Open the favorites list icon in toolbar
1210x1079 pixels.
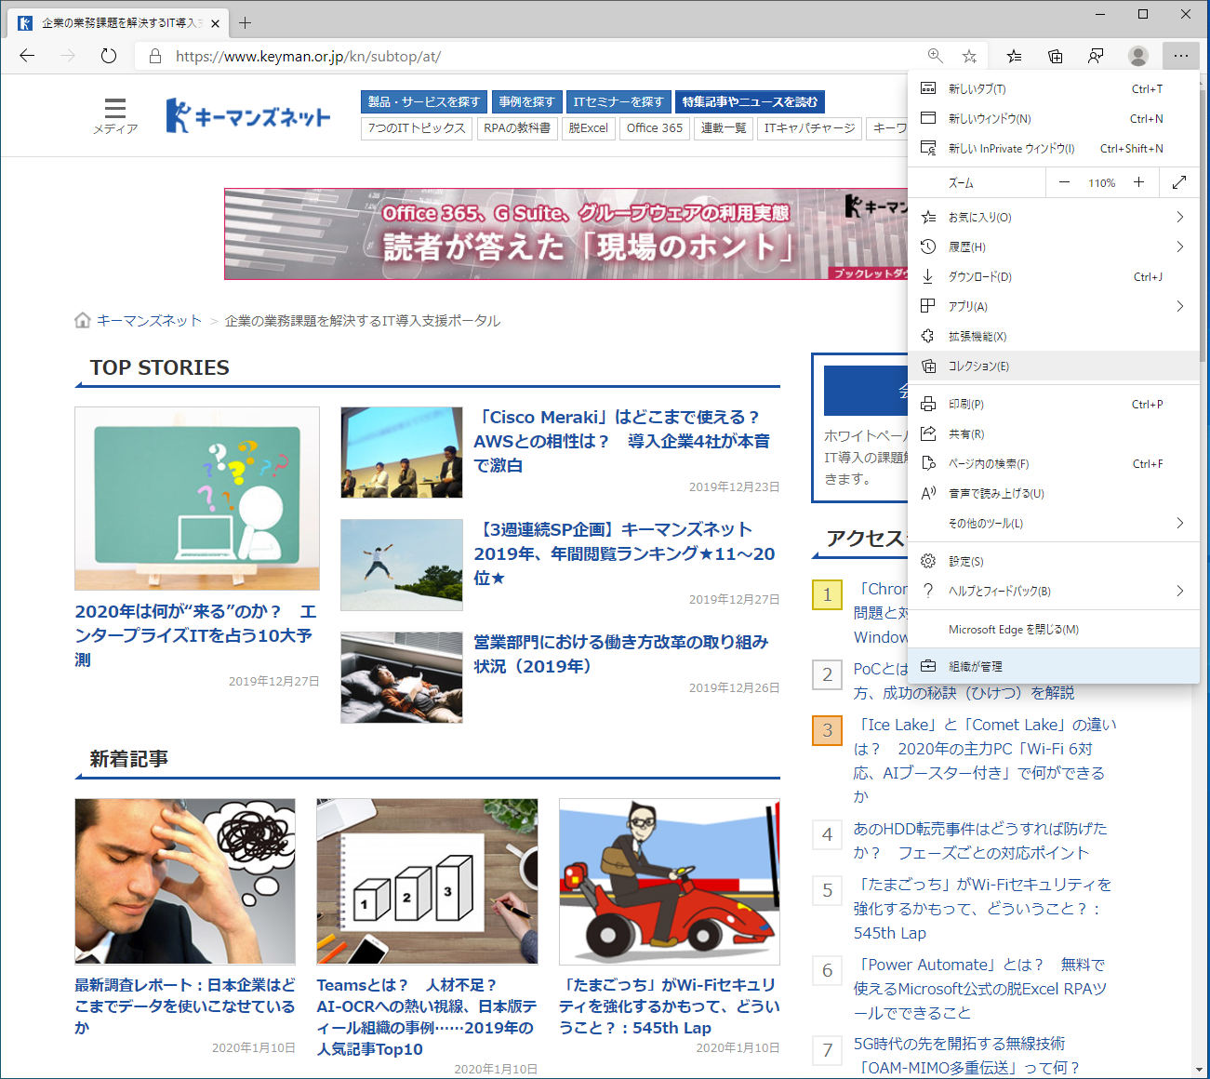click(1014, 56)
